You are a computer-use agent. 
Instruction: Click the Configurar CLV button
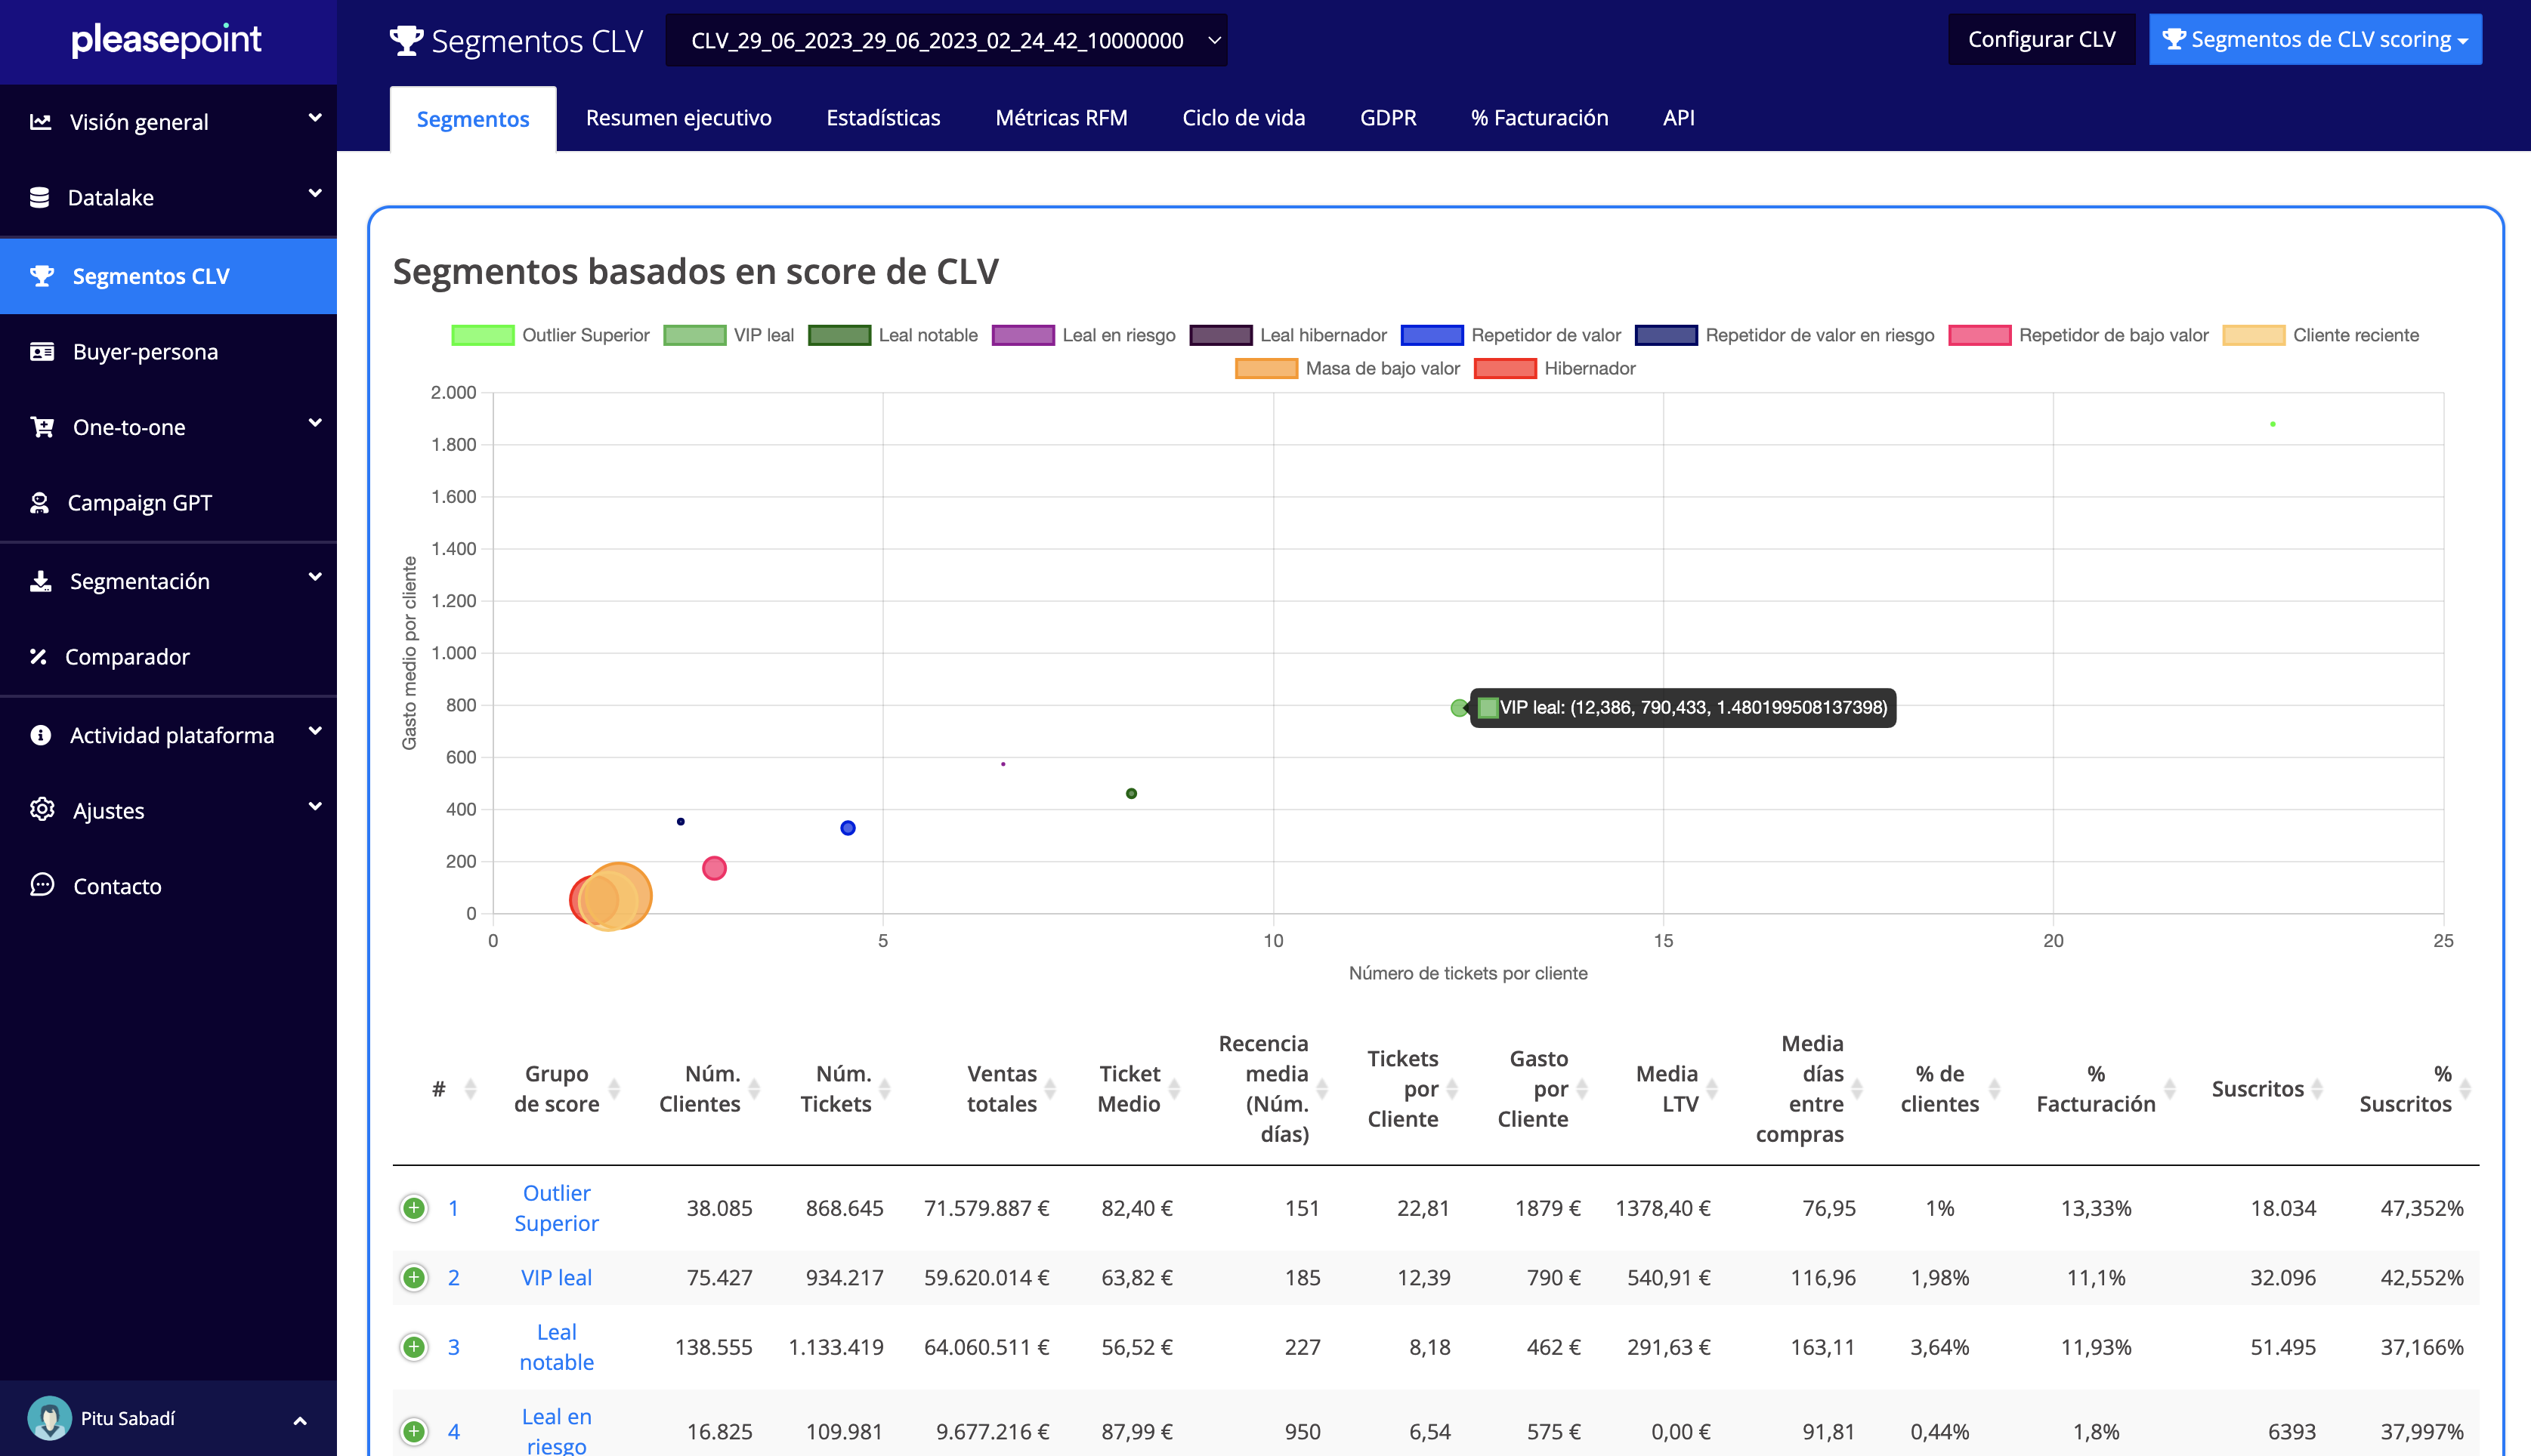point(2041,40)
